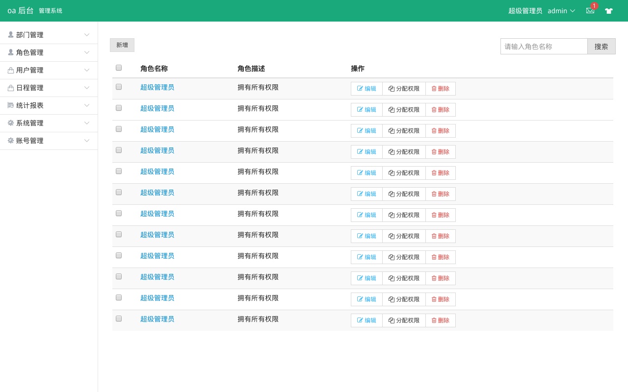Click the 新增 button

(x=122, y=45)
